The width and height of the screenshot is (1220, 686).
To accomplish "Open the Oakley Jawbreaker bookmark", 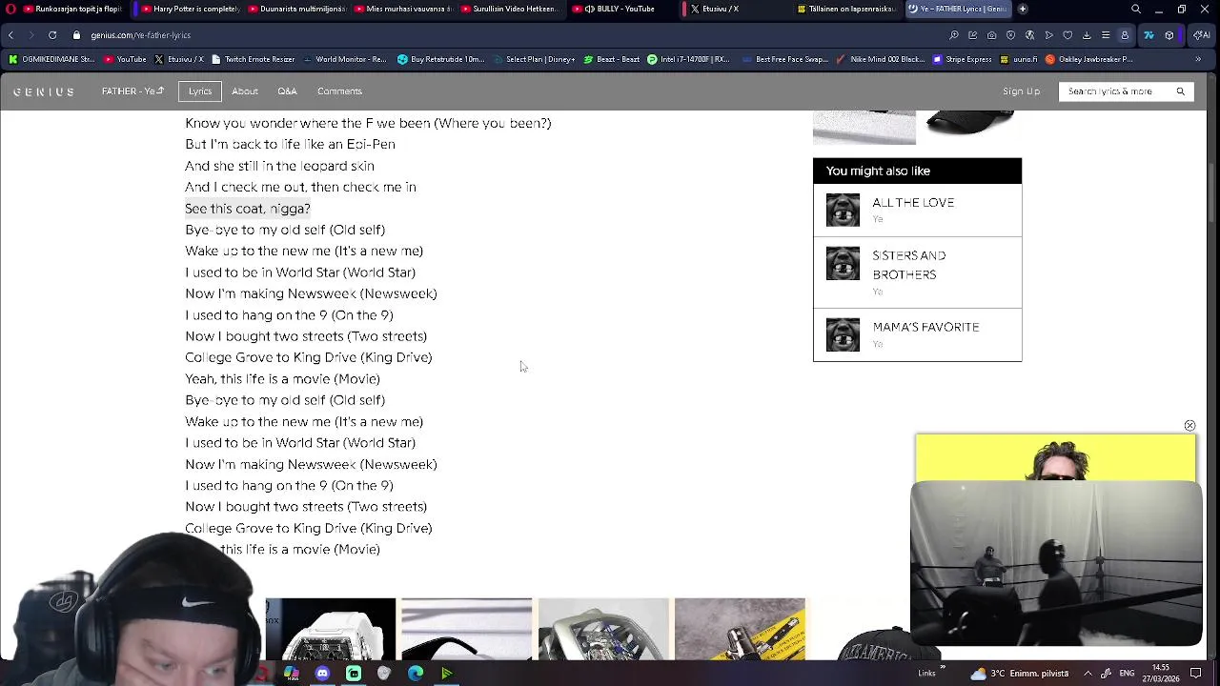I will [1088, 59].
